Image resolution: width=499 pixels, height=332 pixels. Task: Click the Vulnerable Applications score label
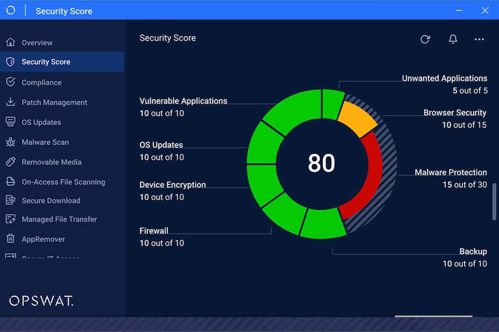tap(183, 101)
